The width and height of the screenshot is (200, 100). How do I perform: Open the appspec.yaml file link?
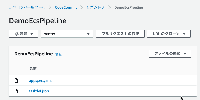tap(40, 81)
